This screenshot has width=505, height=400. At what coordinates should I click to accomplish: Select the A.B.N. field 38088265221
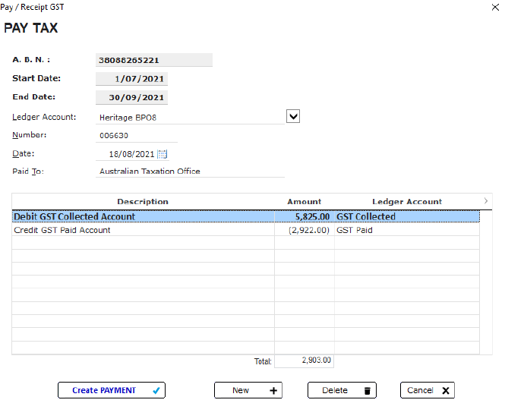pyautogui.click(x=154, y=60)
